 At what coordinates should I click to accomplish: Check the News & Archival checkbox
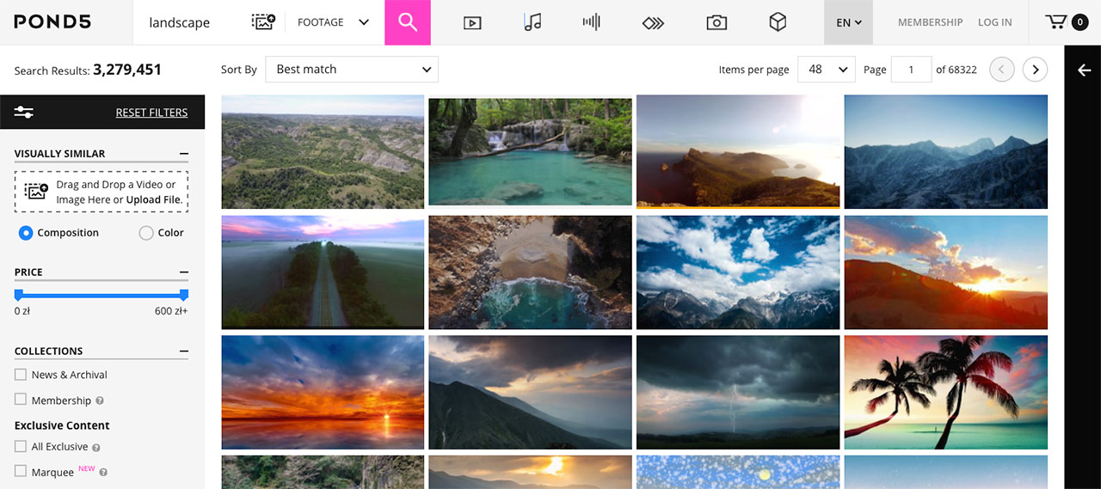pos(21,375)
